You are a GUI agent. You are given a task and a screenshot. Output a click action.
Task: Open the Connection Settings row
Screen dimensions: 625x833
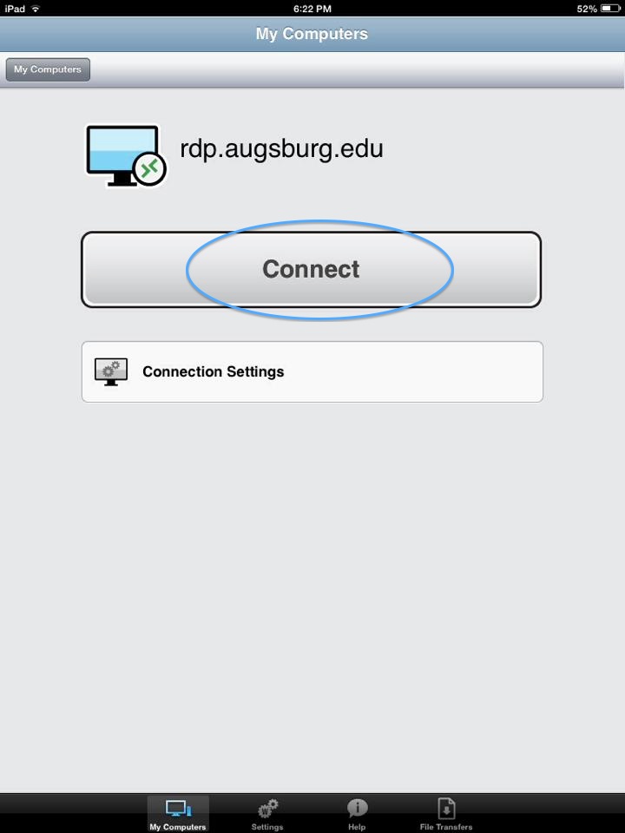312,372
